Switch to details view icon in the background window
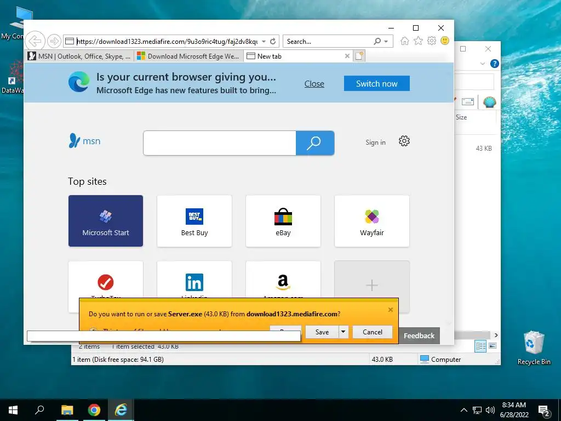 click(480, 346)
